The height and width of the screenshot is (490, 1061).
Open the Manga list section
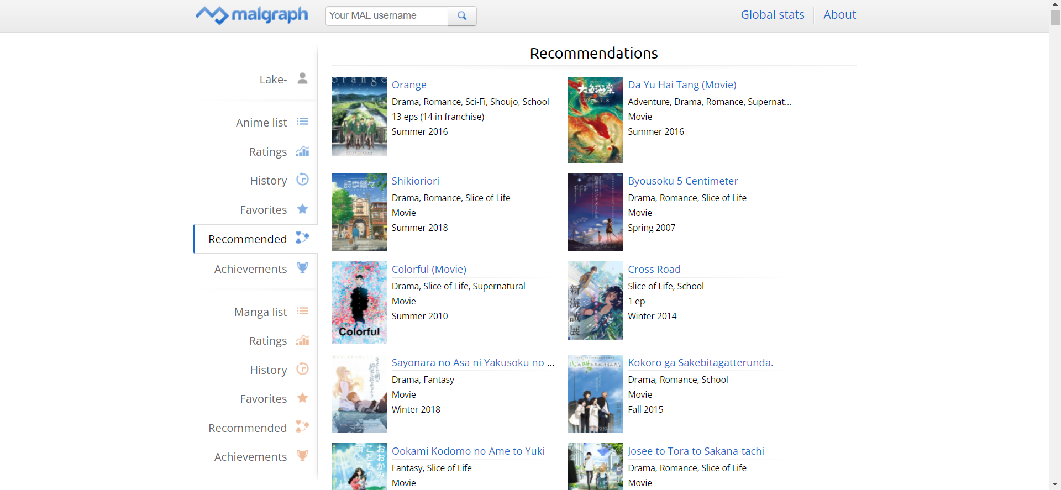point(260,312)
